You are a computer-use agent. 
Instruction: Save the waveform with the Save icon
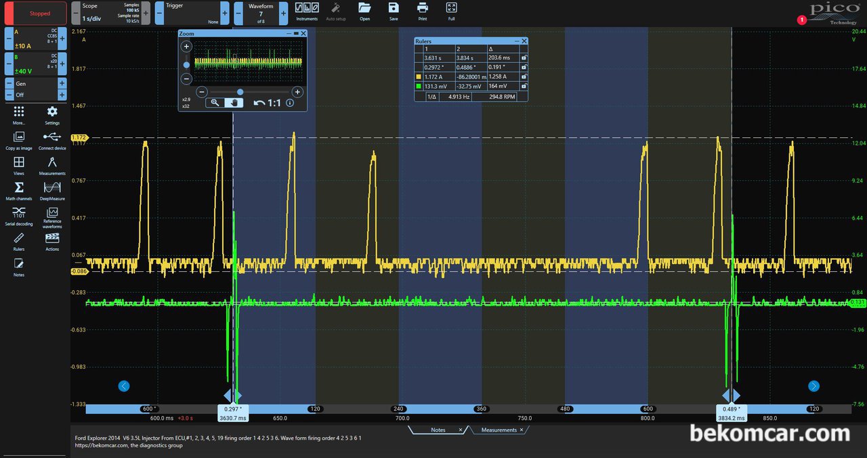point(394,12)
